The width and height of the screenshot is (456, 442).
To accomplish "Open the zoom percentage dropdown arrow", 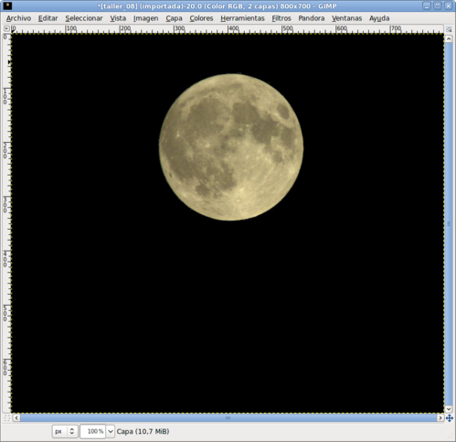I will point(111,431).
